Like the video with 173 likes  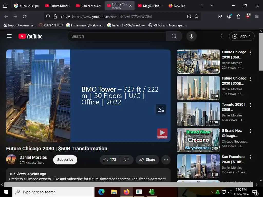[110, 160]
